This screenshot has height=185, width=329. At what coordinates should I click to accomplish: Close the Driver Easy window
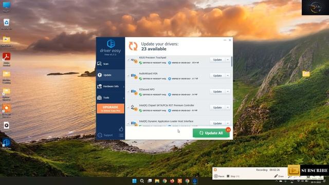(230, 40)
